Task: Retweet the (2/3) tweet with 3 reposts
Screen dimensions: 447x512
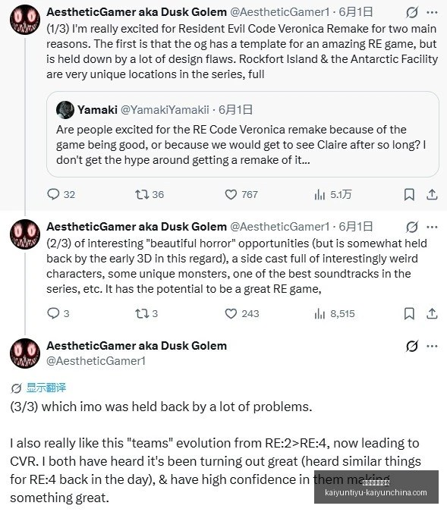Action: click(146, 313)
